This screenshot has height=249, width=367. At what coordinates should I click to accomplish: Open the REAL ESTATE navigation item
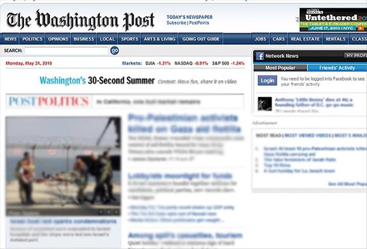click(305, 39)
